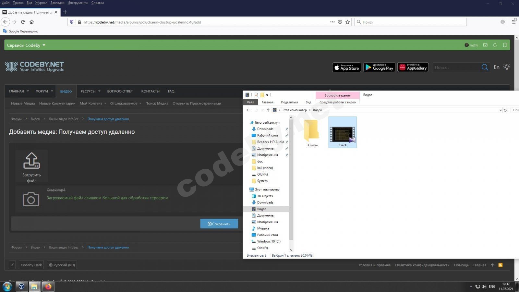Open VirtualBox from the taskbar
The width and height of the screenshot is (519, 292).
[x=21, y=286]
